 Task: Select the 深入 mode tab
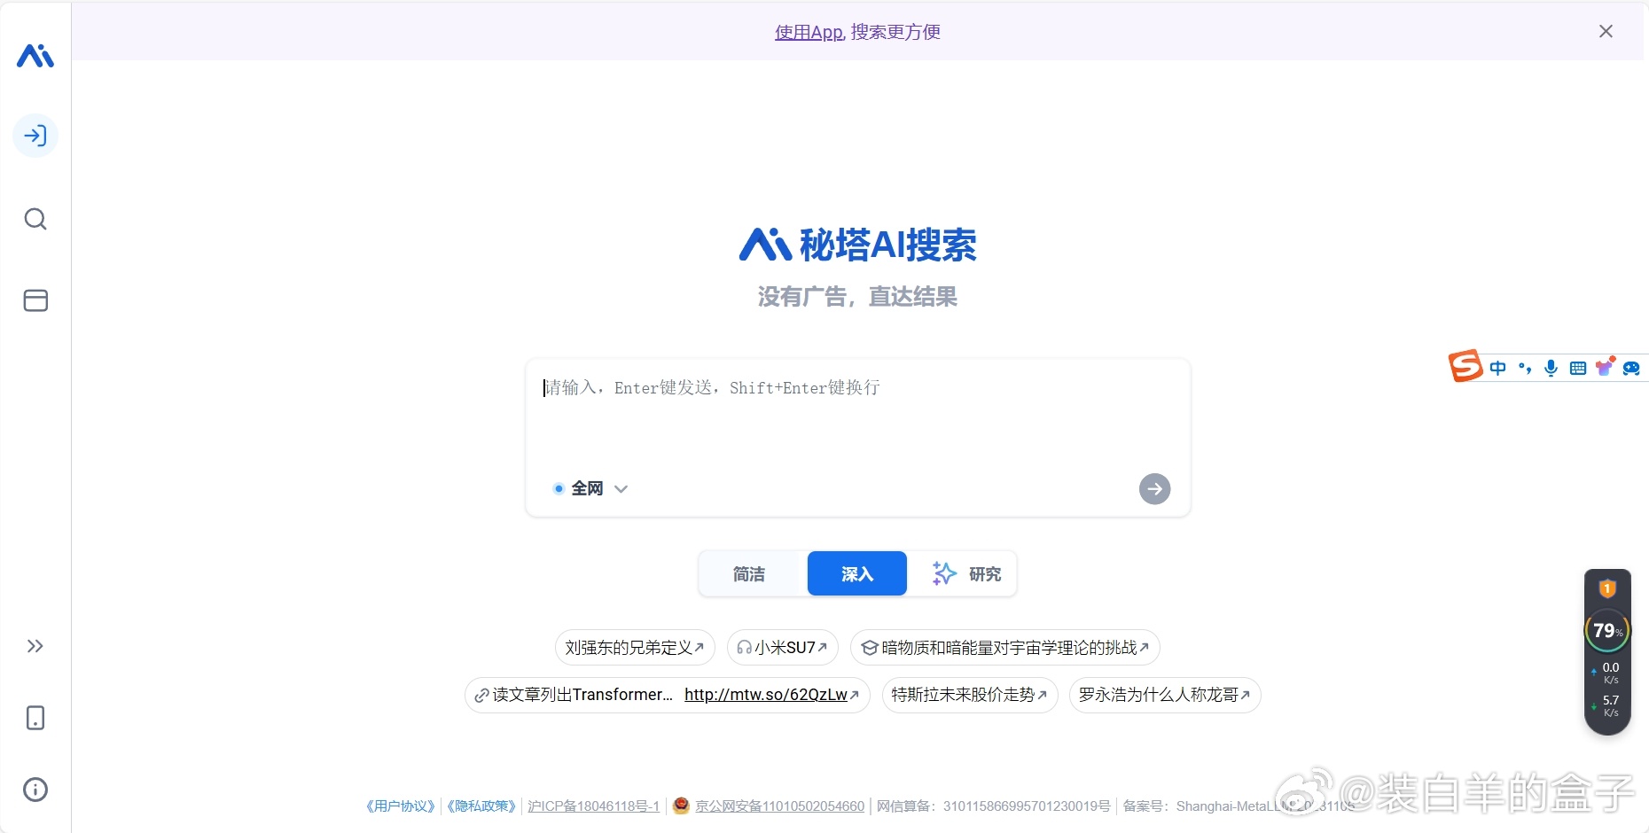point(857,574)
